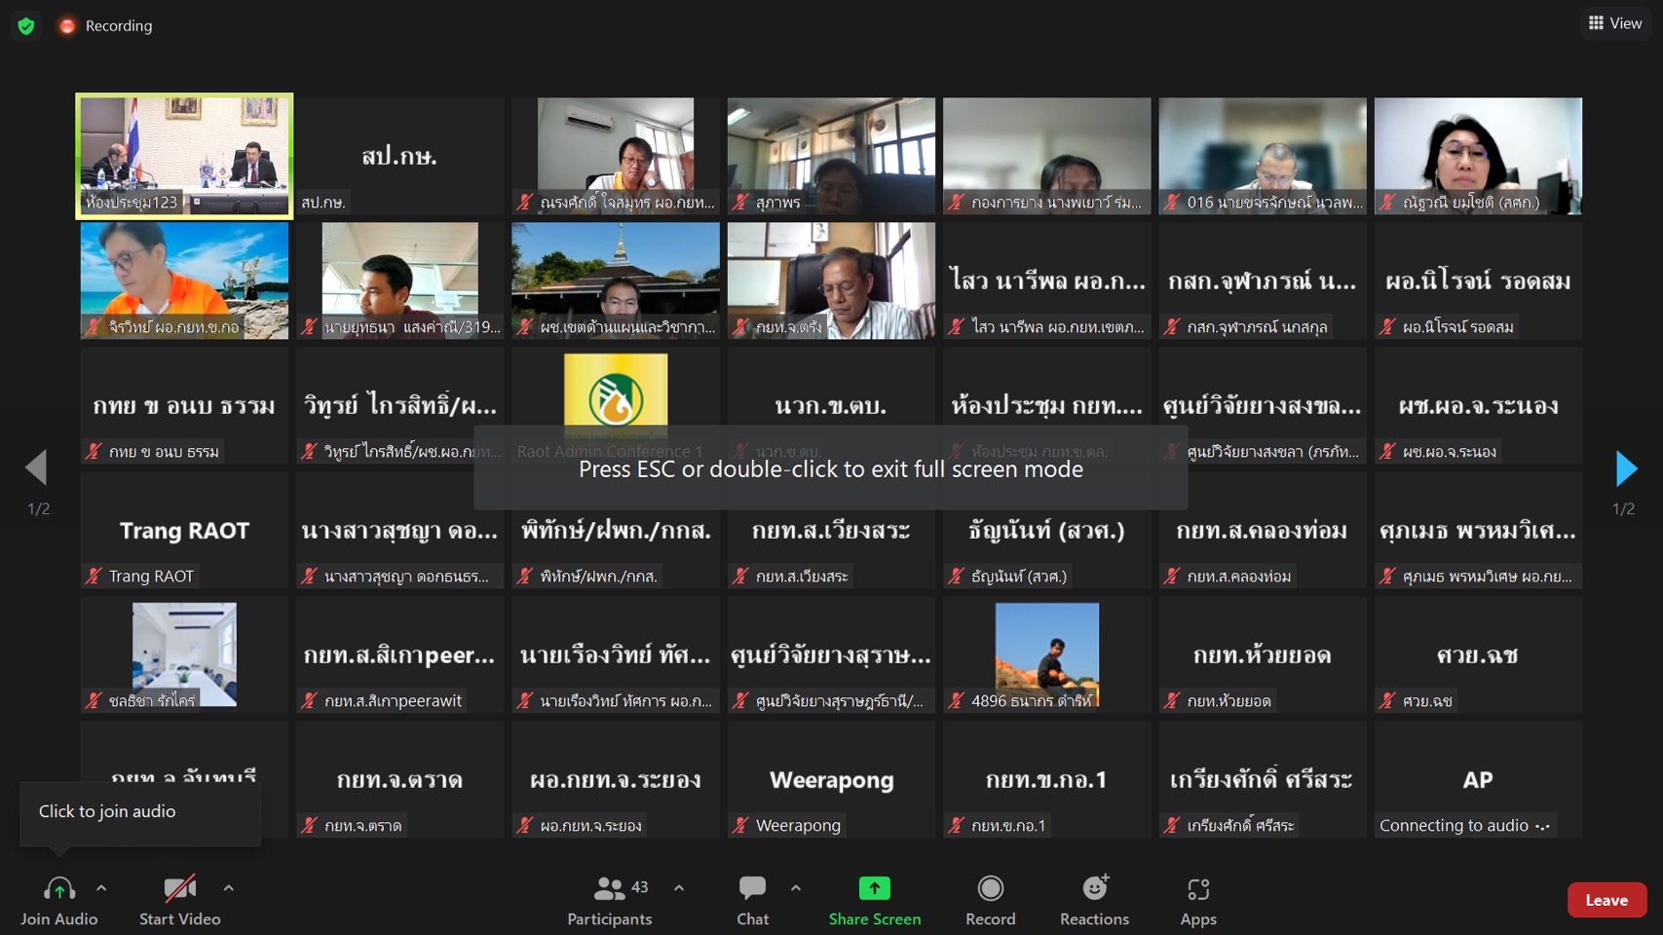Select the สุภาพร video tile
Image resolution: width=1663 pixels, height=935 pixels.
(831, 156)
